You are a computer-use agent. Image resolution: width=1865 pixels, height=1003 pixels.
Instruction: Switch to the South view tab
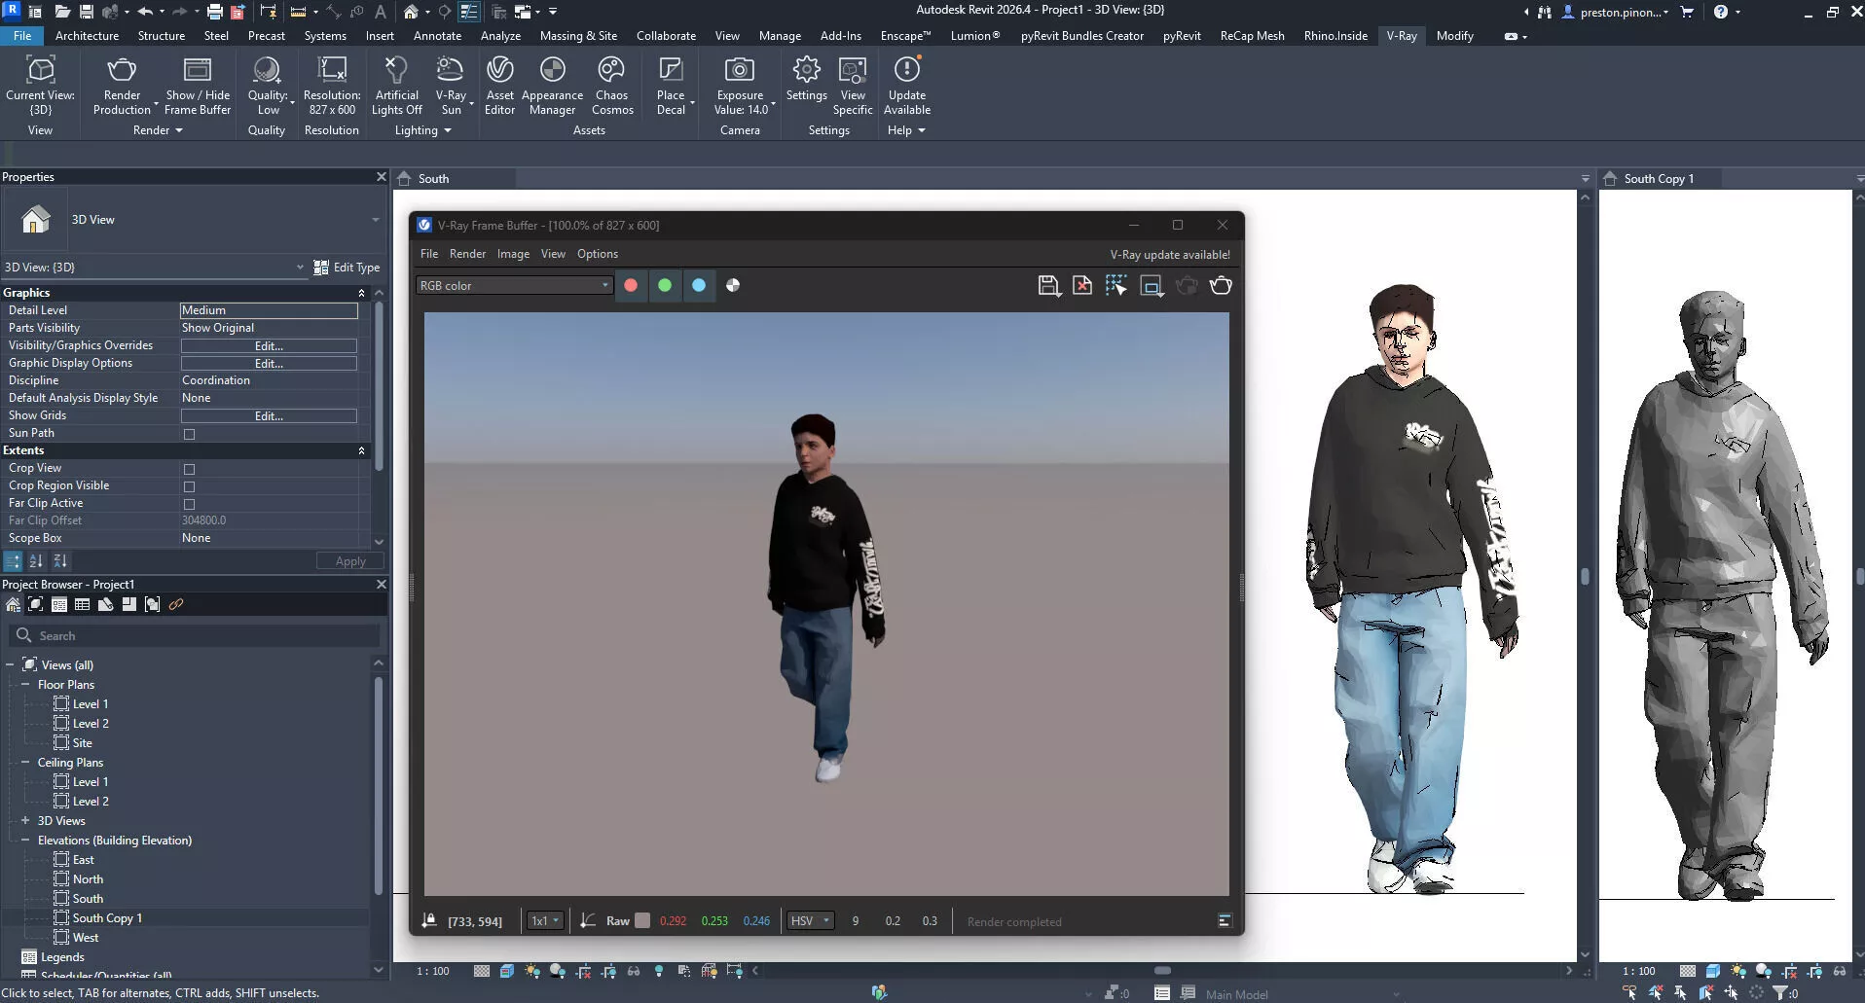[433, 179]
